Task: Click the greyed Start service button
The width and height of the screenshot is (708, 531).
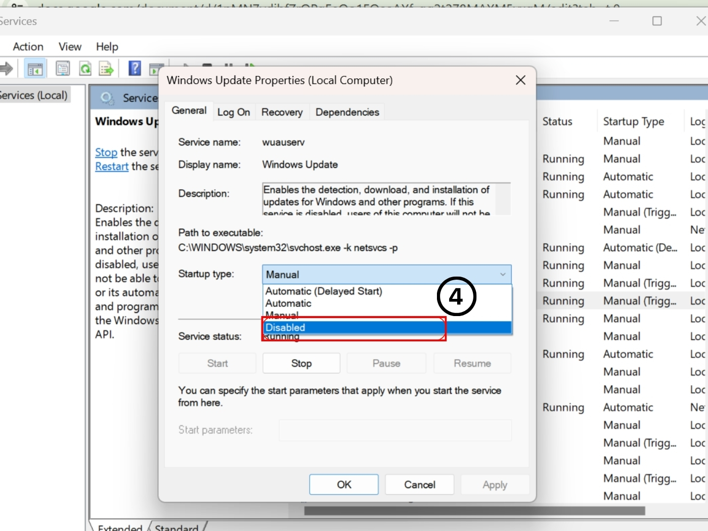Action: tap(217, 364)
